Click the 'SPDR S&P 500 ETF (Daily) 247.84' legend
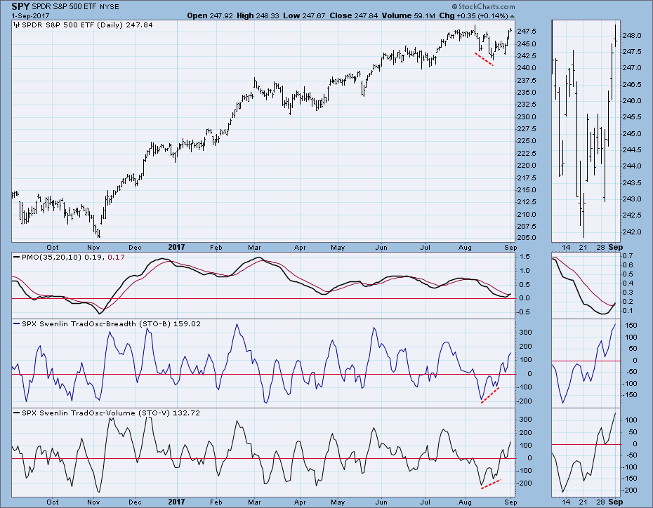The height and width of the screenshot is (508, 653). point(87,25)
